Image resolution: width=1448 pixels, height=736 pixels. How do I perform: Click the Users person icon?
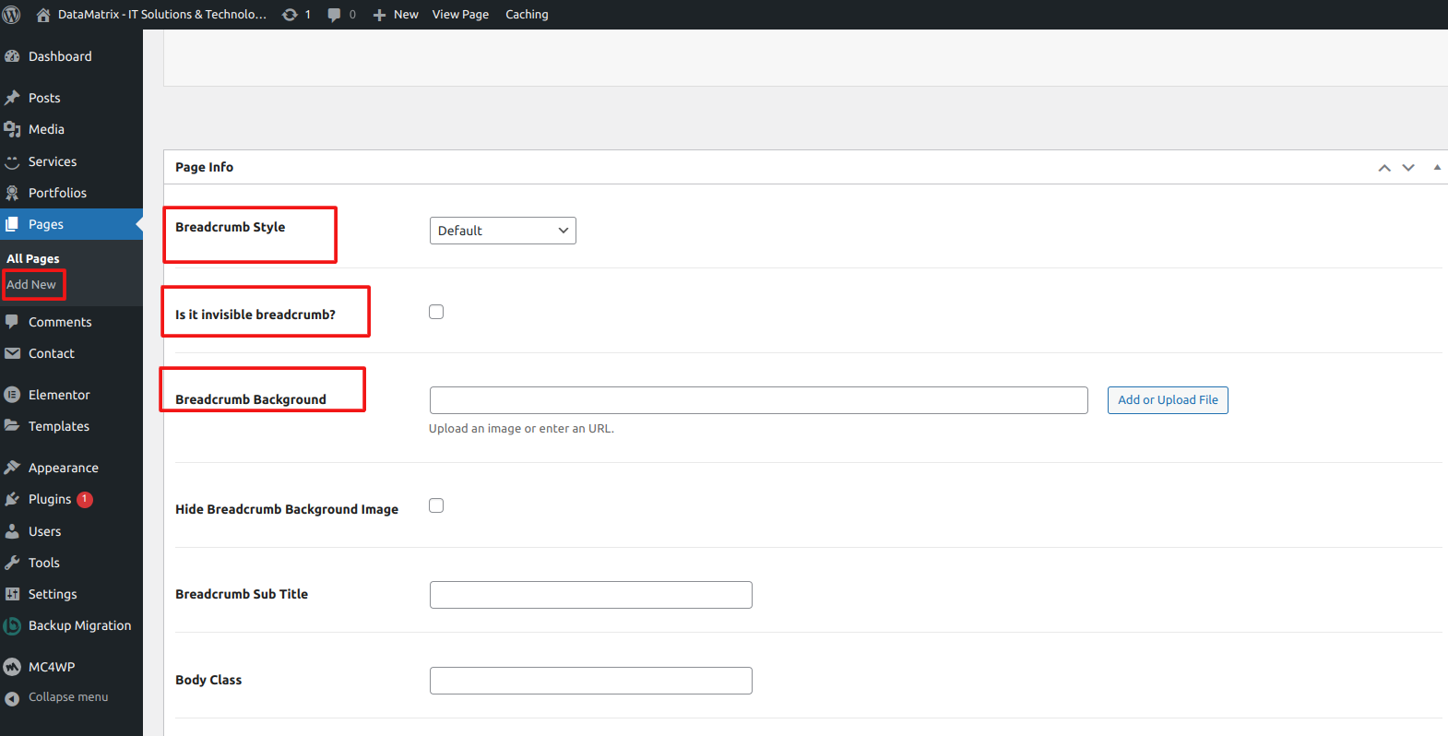click(12, 531)
